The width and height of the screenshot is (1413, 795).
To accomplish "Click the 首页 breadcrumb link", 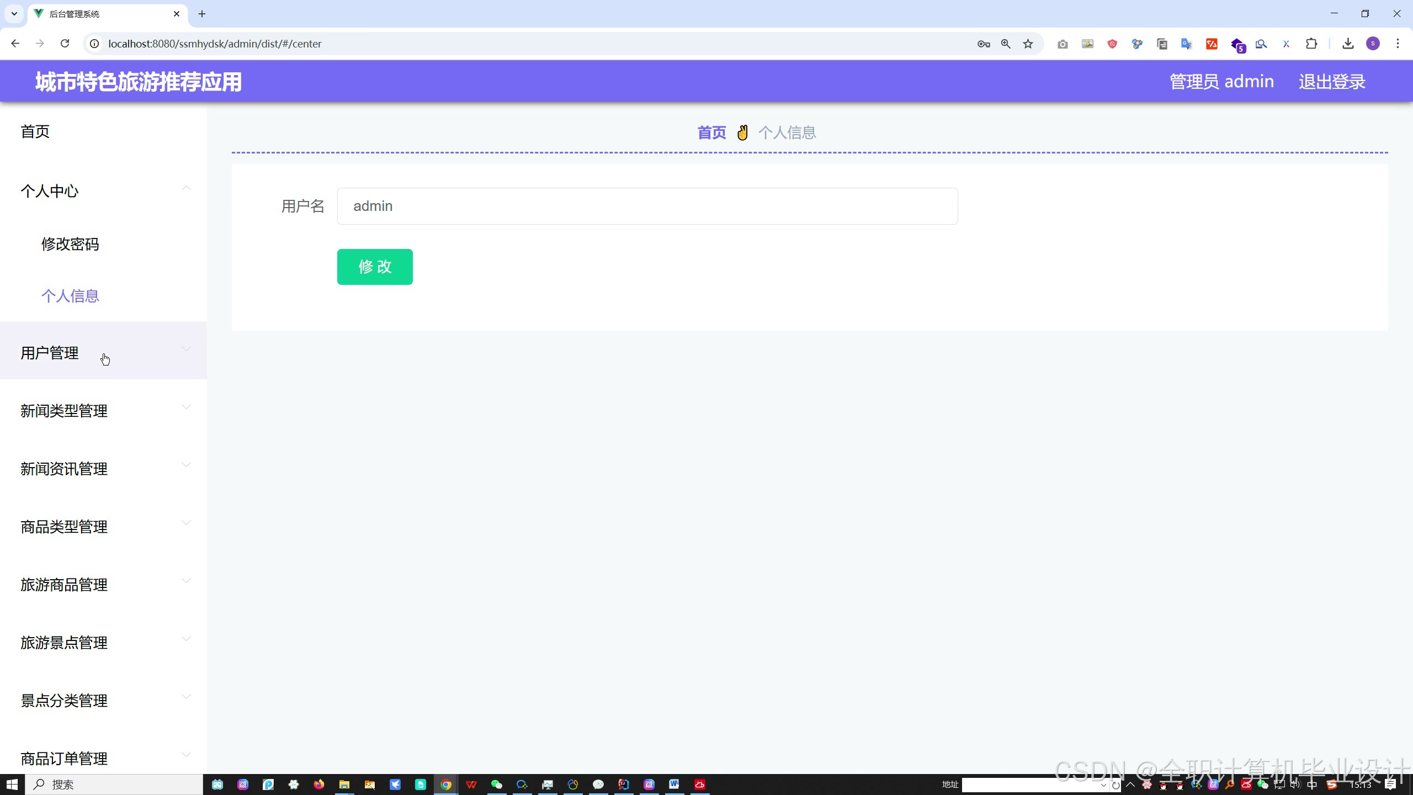I will click(x=711, y=132).
